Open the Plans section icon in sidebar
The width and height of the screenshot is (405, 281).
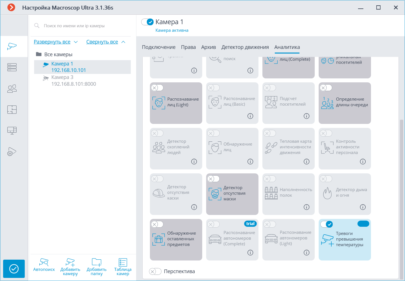point(12,110)
